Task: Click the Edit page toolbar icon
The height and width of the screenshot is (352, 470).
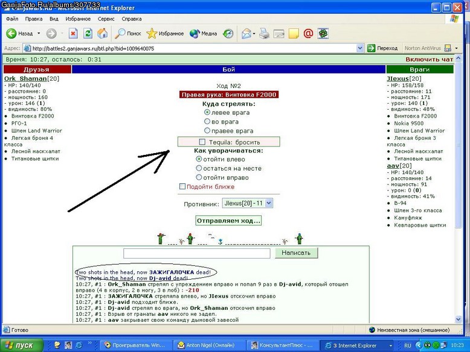Action: coord(278,34)
